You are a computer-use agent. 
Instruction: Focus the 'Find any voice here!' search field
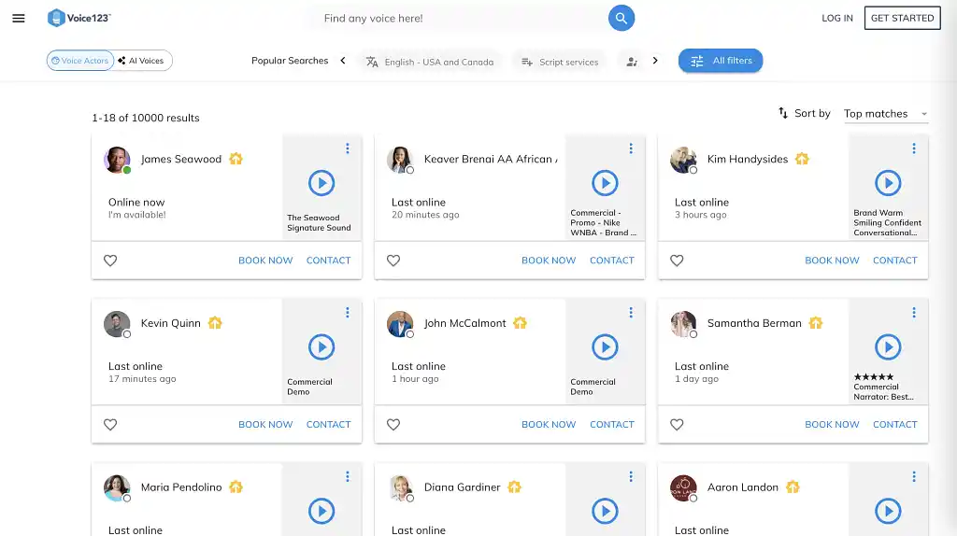(x=458, y=18)
